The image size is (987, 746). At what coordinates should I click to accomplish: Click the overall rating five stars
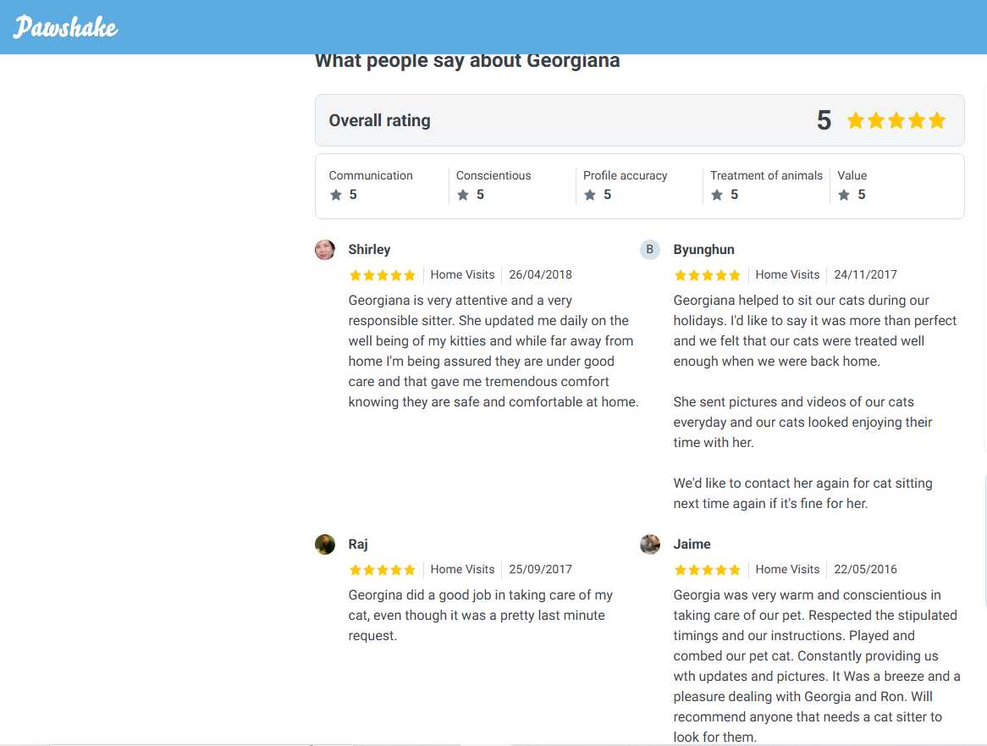coord(896,121)
